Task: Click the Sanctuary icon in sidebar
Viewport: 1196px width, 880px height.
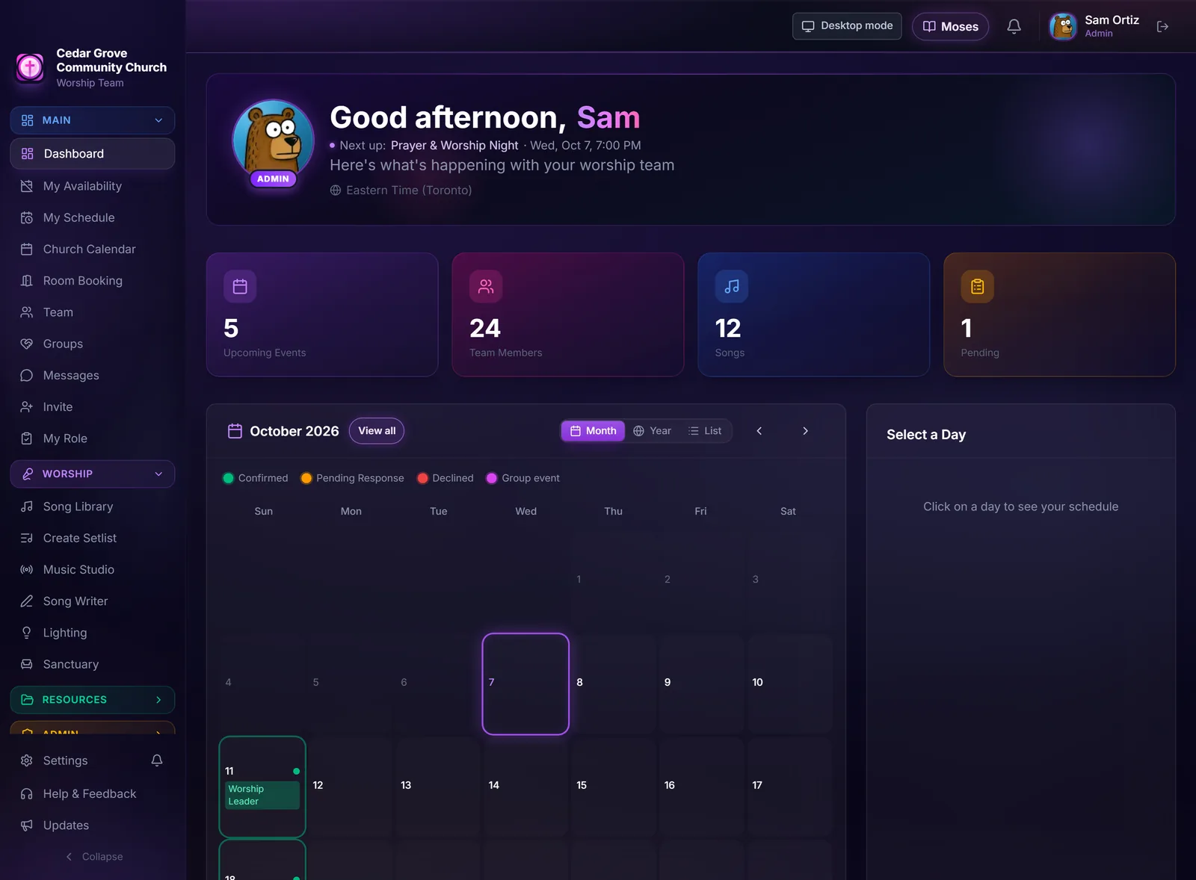Action: tap(27, 664)
